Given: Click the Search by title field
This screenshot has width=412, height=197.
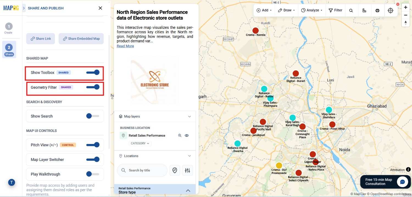Looking at the screenshot, I should click(x=142, y=170).
